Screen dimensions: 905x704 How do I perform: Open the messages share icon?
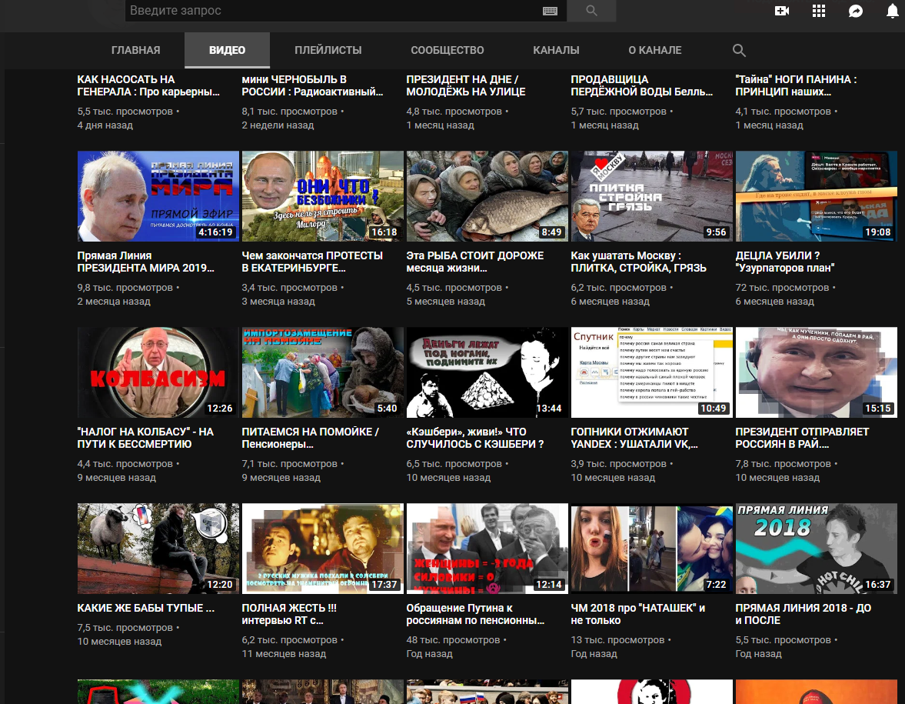(855, 11)
